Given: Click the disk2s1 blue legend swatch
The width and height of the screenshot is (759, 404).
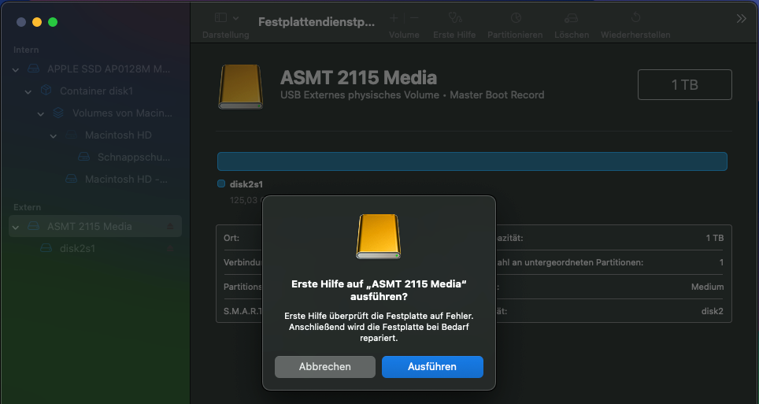Looking at the screenshot, I should 221,183.
